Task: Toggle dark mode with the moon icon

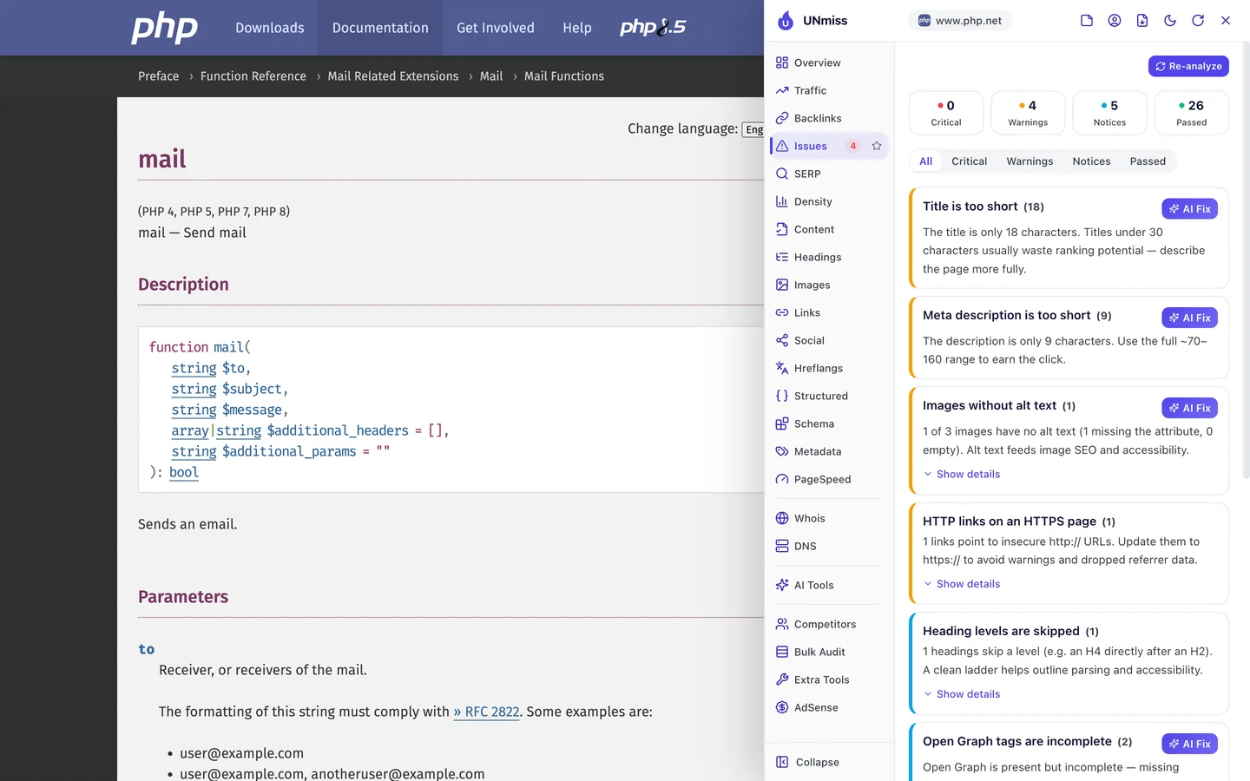Action: point(1170,21)
